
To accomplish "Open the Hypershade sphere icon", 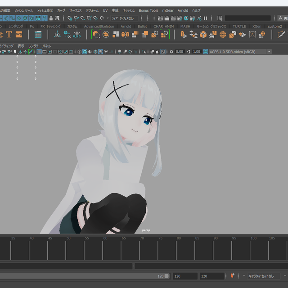I will coord(186,18).
